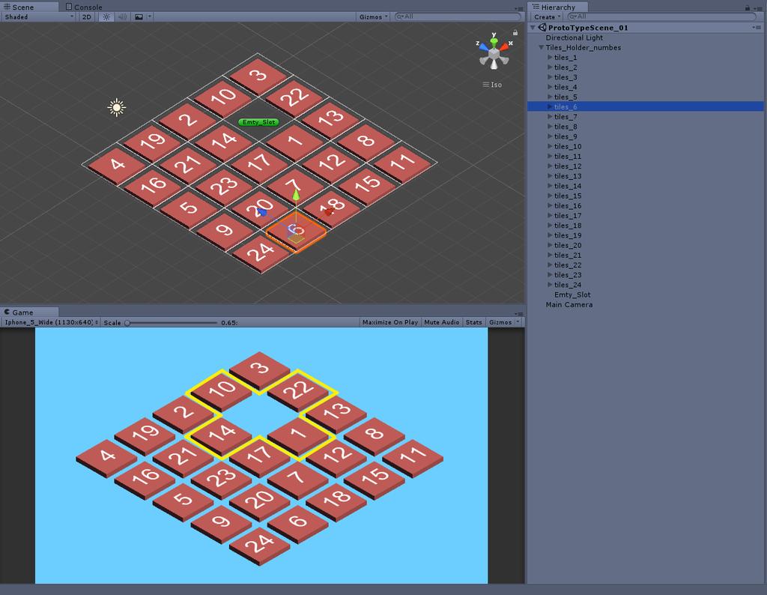Open the Shaded draw mode dropdown

pyautogui.click(x=39, y=16)
